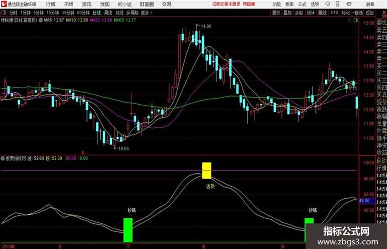Open the mobile phone icon in title bar
387x249 pixels.
click(x=337, y=4)
